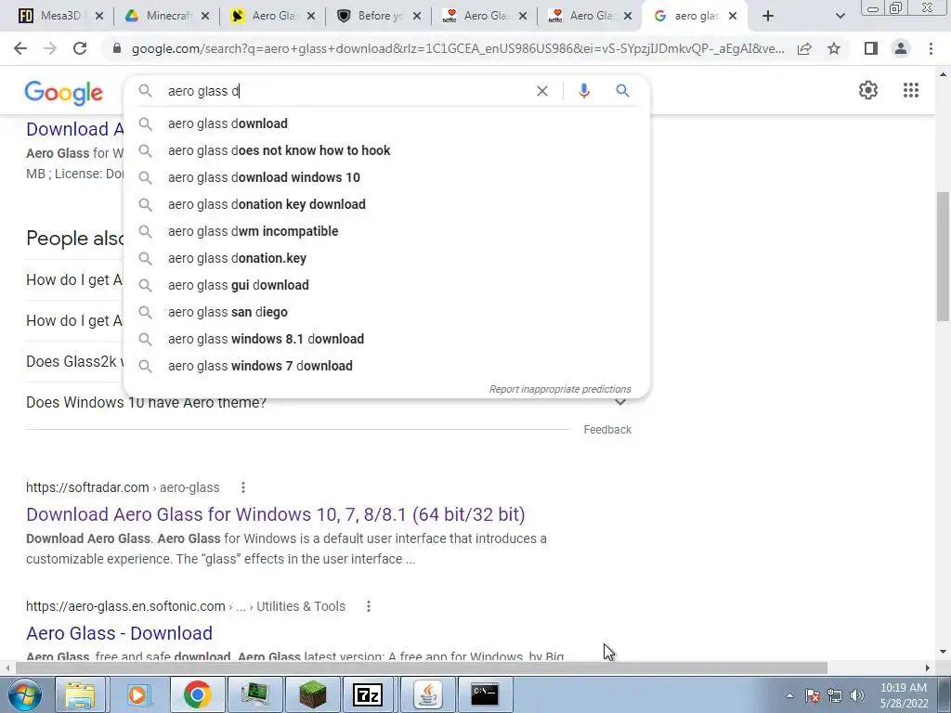Select suggestion 'aero glass gui download'
The height and width of the screenshot is (713, 951).
pos(387,285)
